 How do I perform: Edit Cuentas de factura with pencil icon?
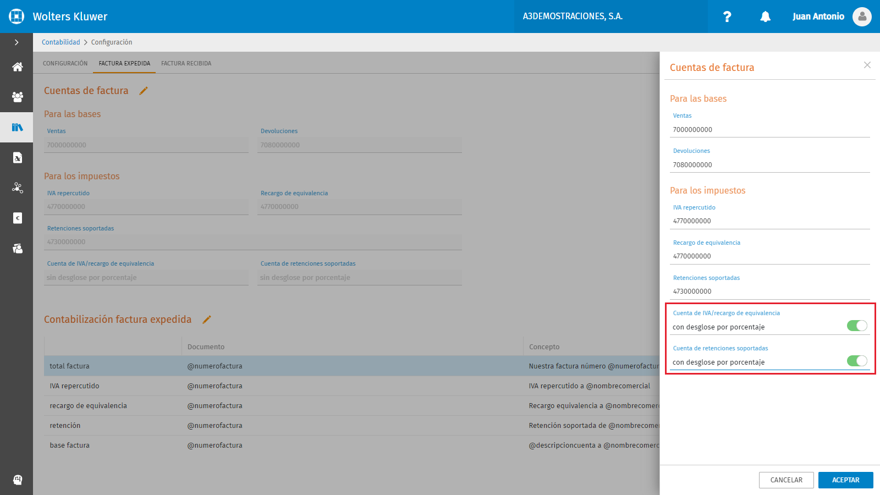pyautogui.click(x=144, y=91)
